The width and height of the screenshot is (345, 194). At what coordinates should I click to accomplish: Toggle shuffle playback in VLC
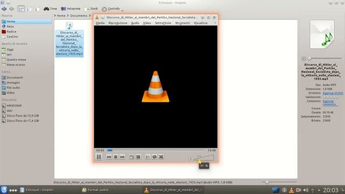pyautogui.click(x=161, y=157)
